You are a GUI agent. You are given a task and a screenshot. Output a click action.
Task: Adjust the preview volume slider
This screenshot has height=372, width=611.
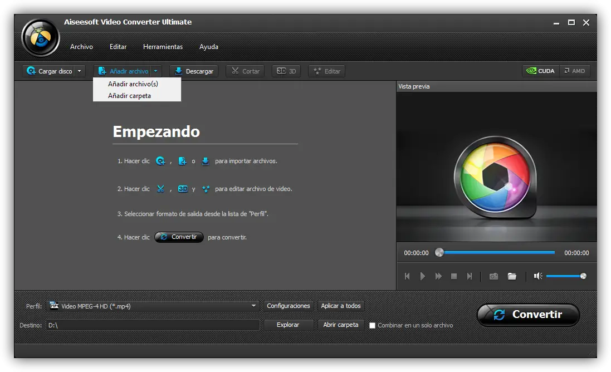(566, 276)
